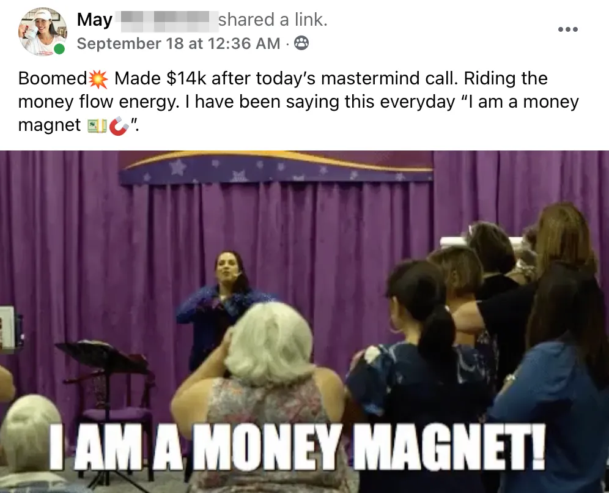Click the 'I AM A MONEY MAGNET!' caption
Screen dimensions: 609x493
tap(298, 447)
